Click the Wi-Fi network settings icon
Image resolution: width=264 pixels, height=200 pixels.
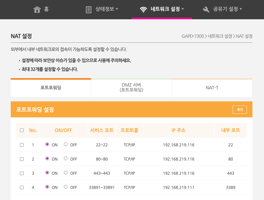pos(143,10)
